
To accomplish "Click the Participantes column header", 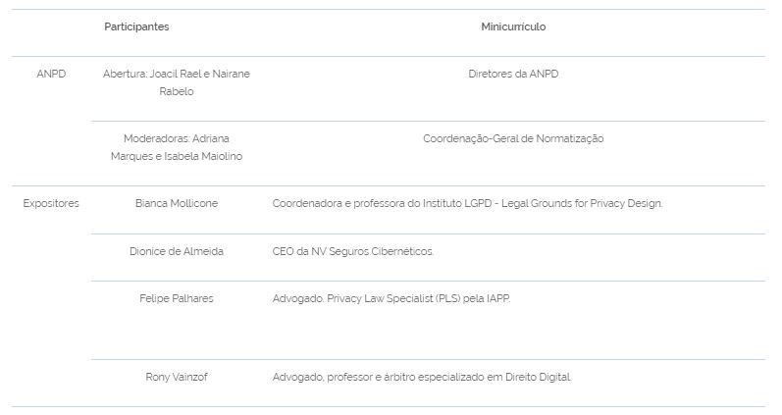I will pos(136,27).
